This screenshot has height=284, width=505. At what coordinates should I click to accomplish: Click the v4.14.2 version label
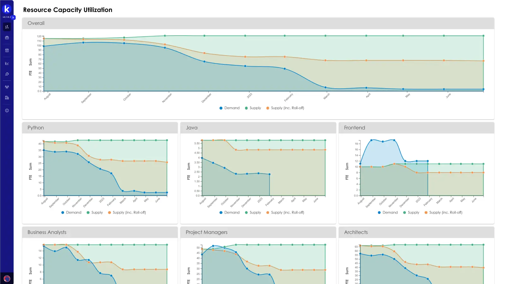pyautogui.click(x=7, y=17)
